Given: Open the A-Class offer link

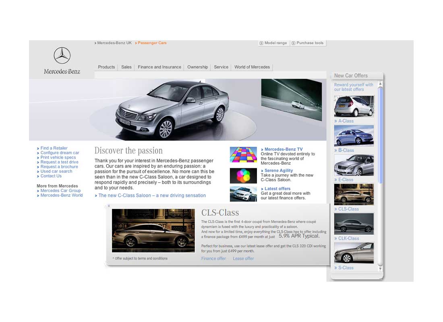Looking at the screenshot, I should (x=346, y=121).
